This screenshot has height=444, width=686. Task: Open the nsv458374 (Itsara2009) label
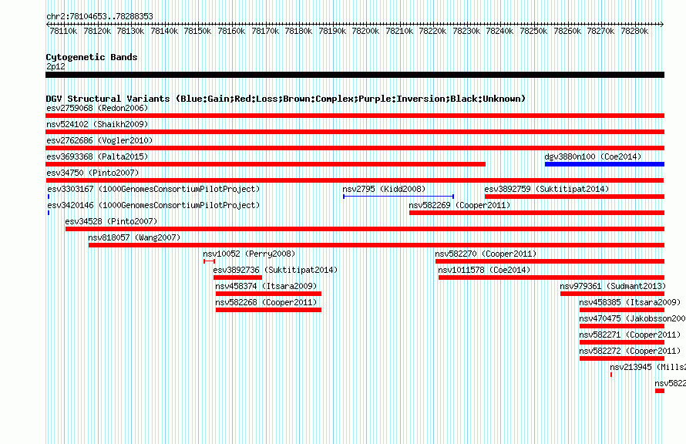coord(266,286)
